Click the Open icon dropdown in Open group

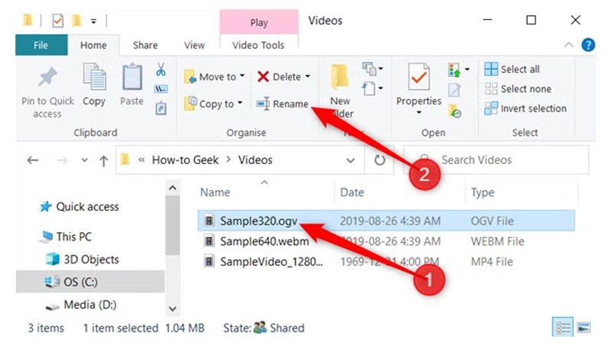coord(458,70)
